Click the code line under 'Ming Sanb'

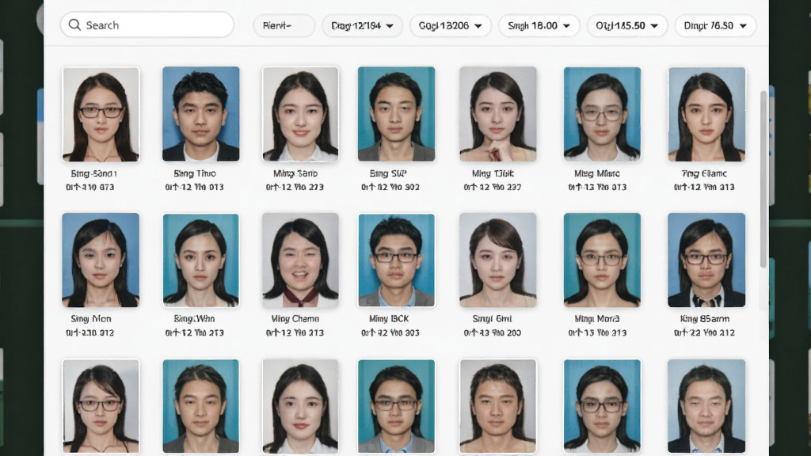(x=295, y=187)
